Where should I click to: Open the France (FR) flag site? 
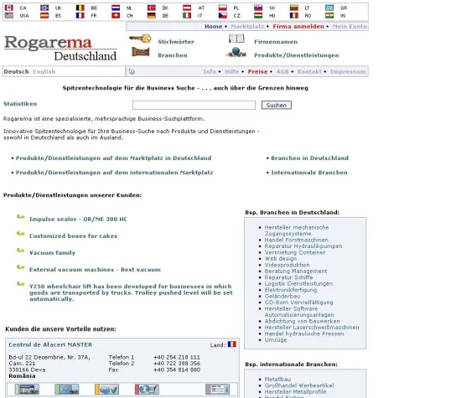[80, 15]
